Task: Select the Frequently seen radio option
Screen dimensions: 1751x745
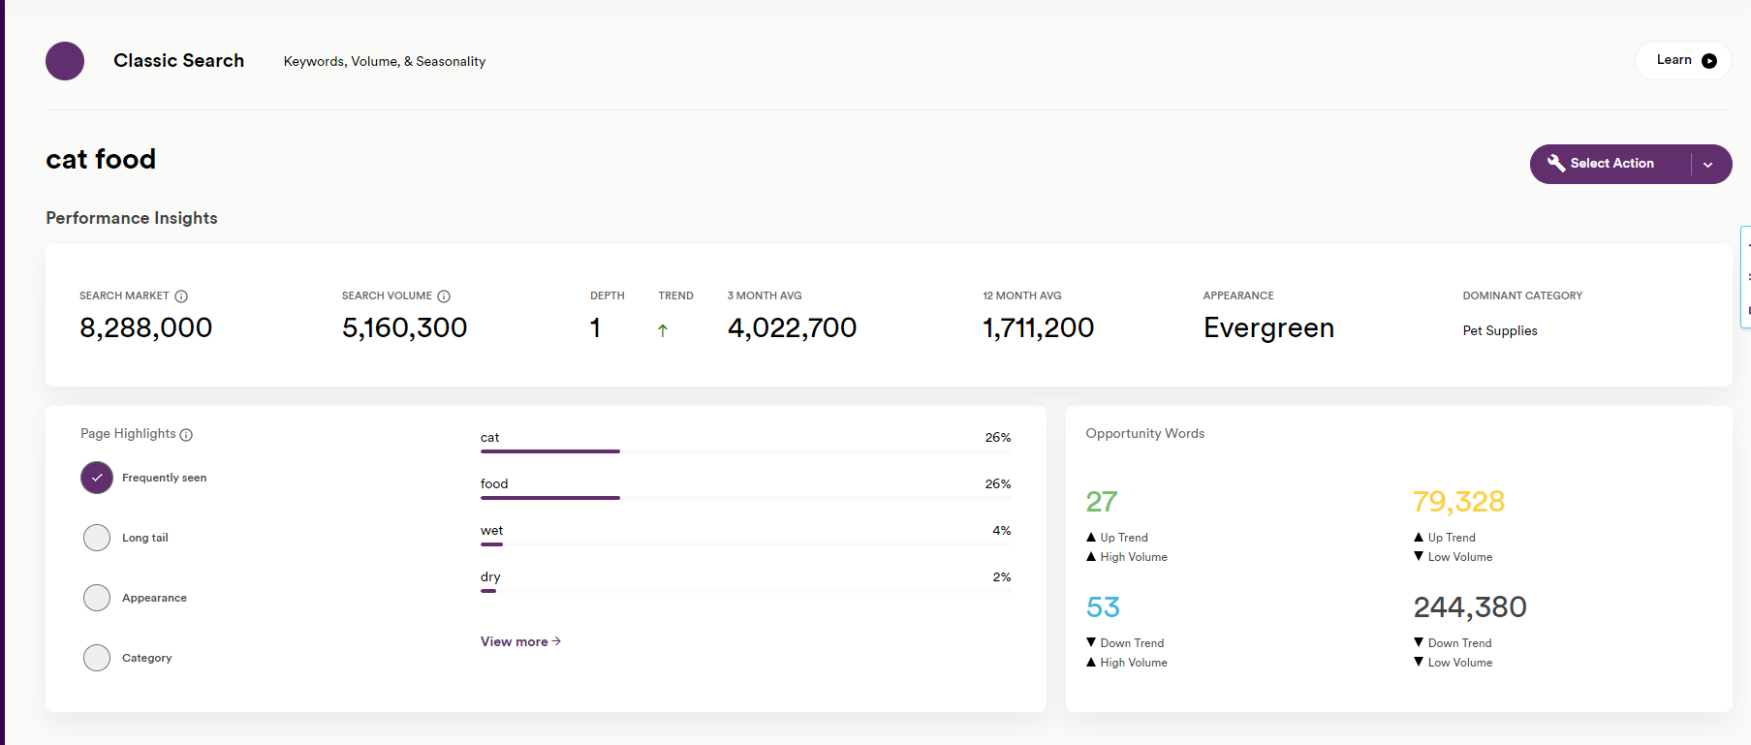Action: 97,478
